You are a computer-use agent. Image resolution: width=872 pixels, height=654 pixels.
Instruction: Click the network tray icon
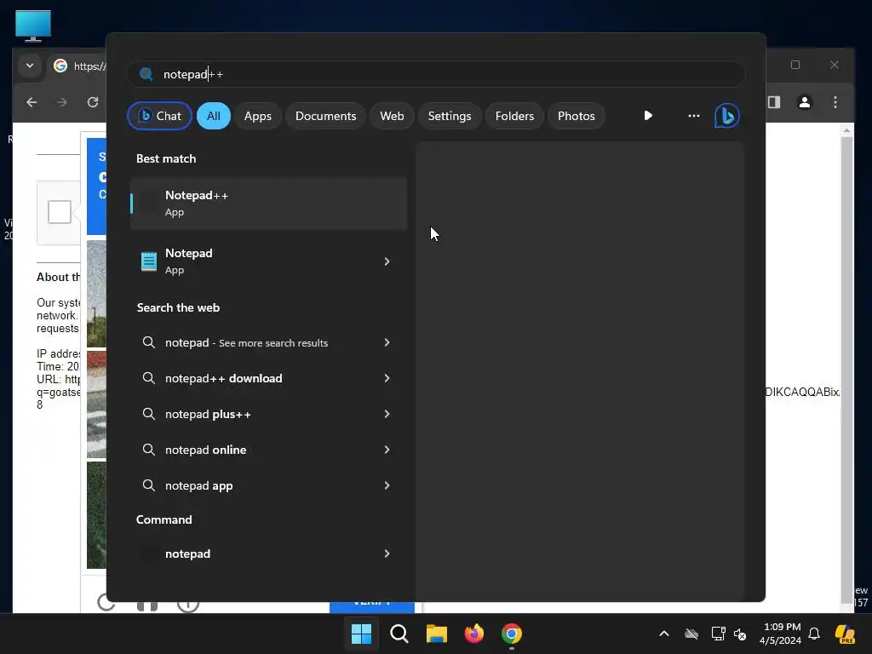[x=718, y=634]
